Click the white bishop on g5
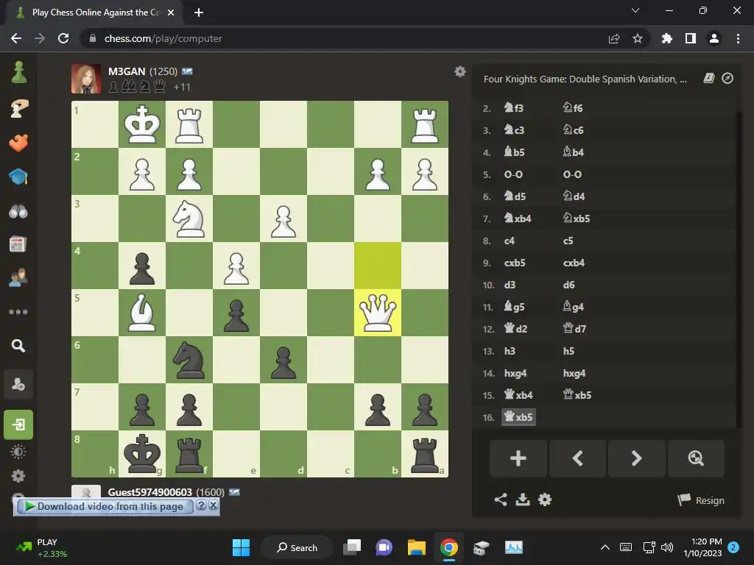 coord(142,313)
